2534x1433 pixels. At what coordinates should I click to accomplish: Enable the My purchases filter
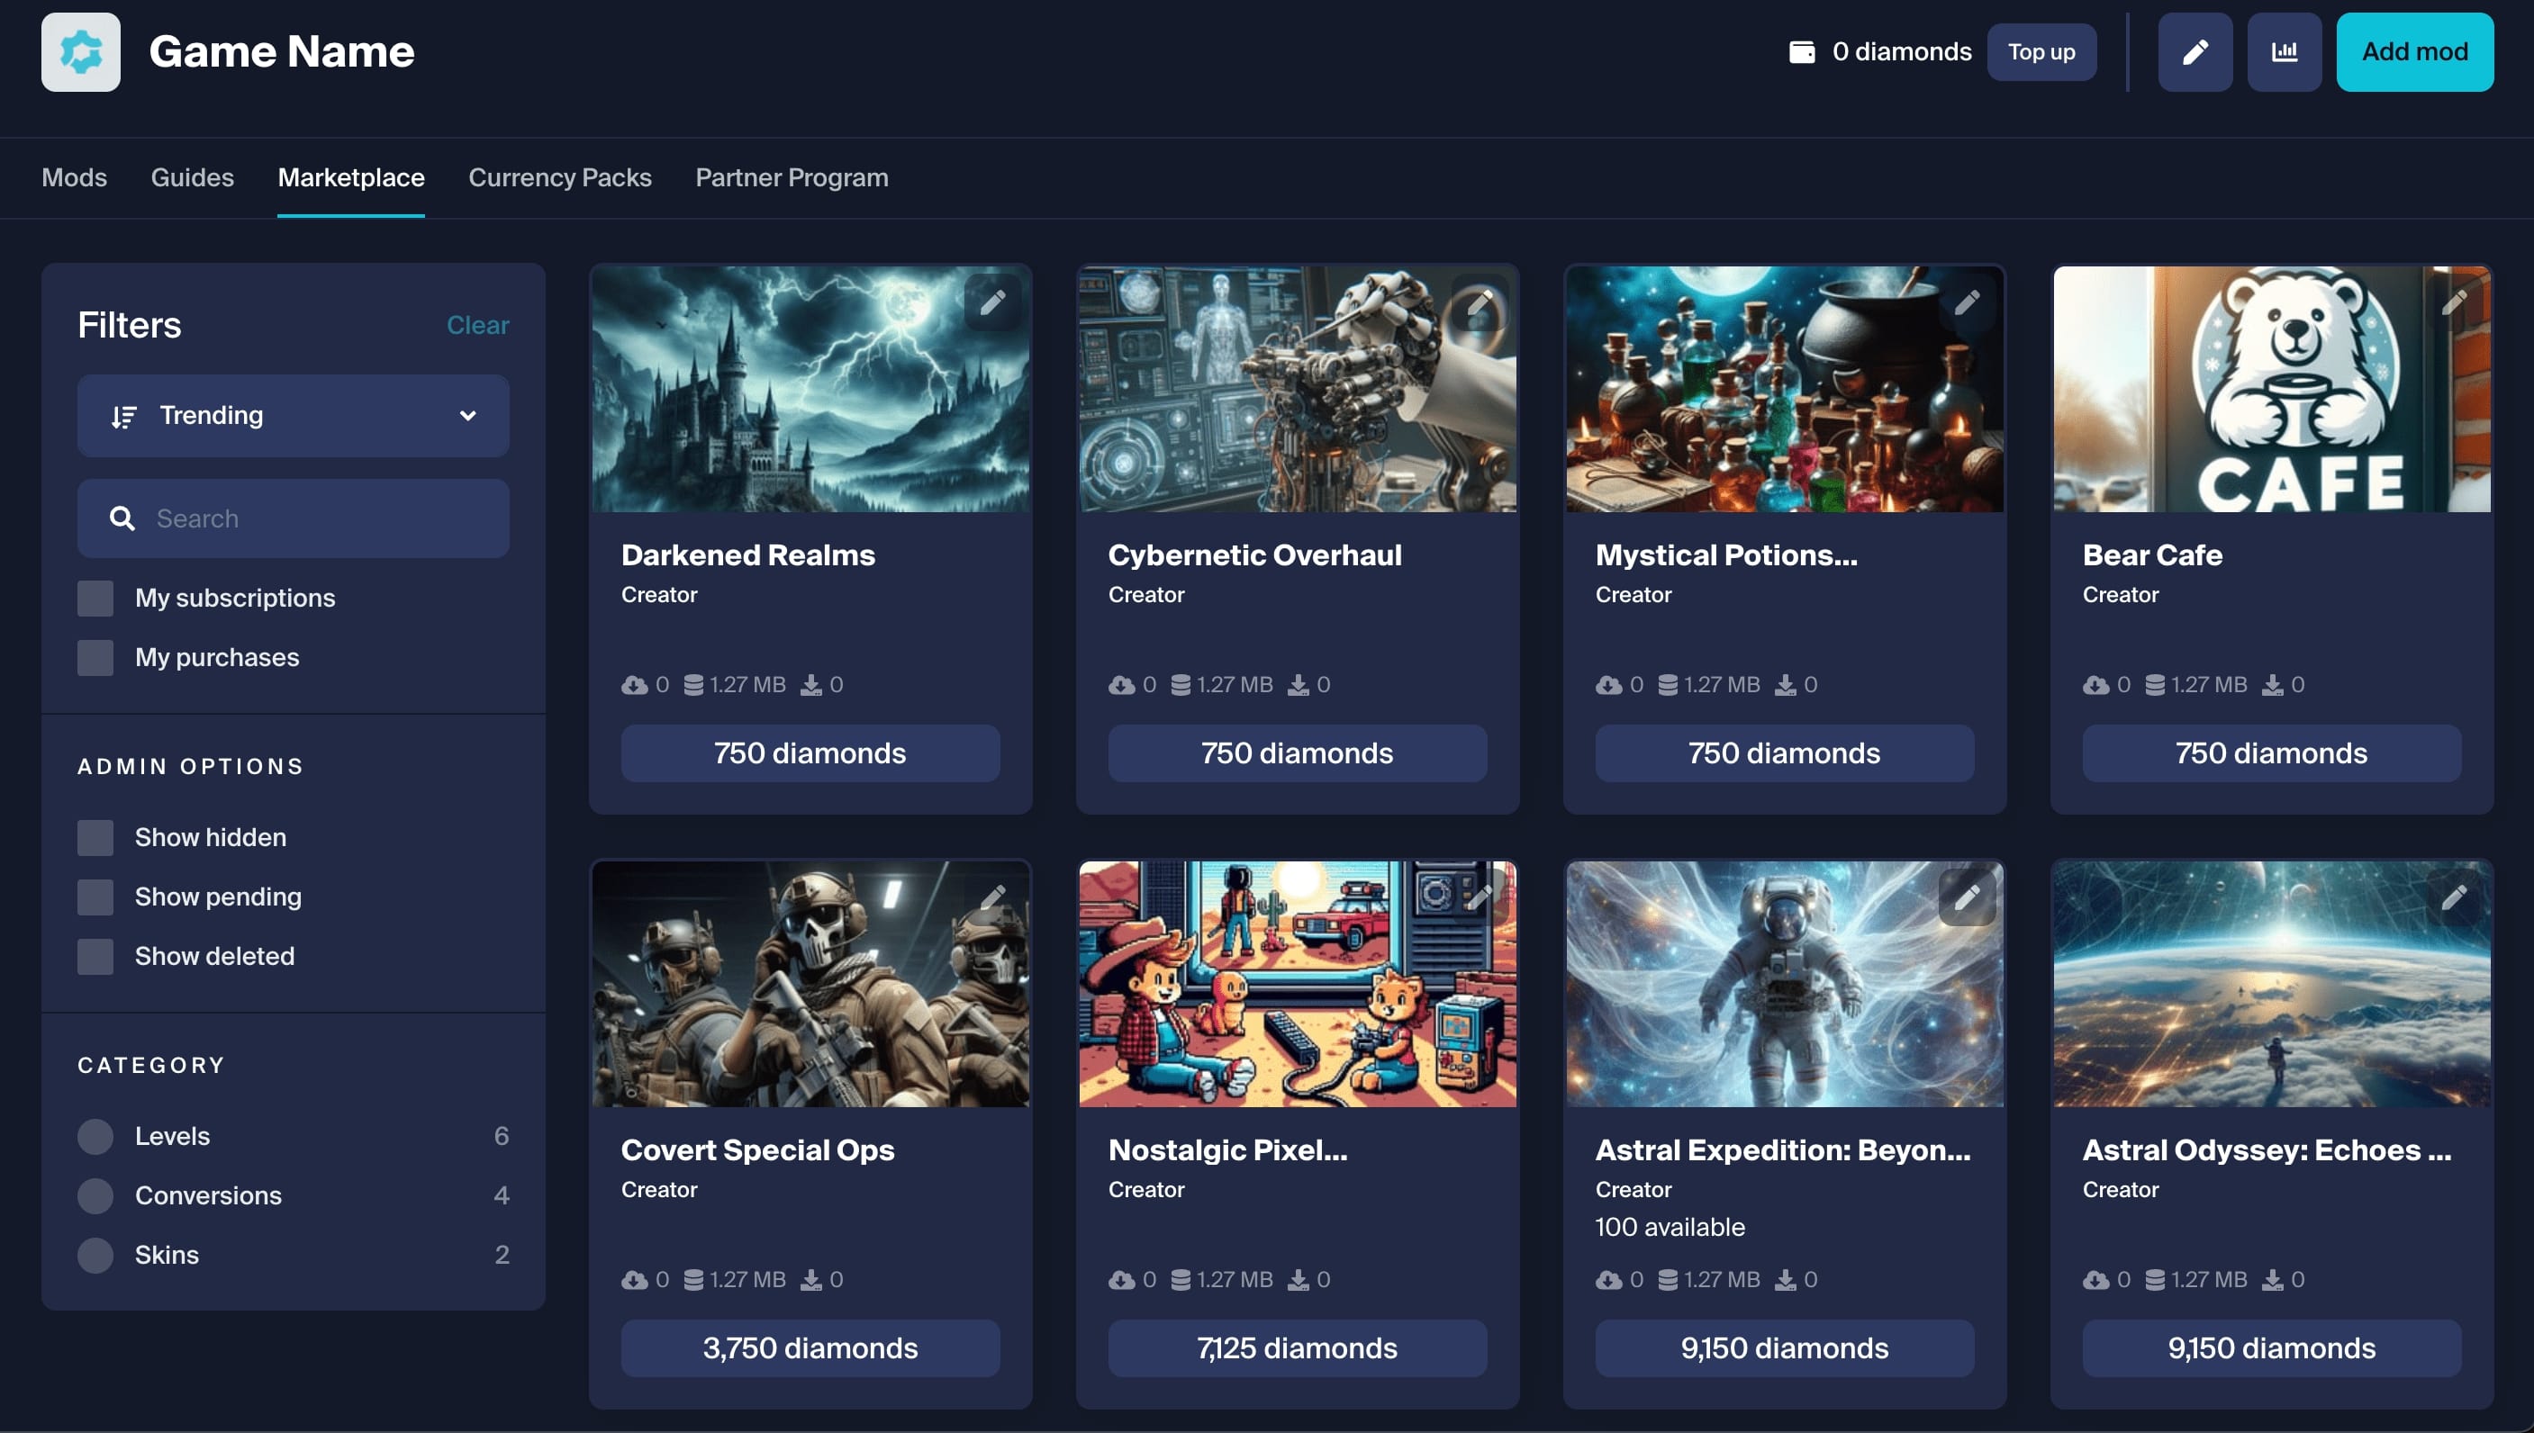click(x=95, y=657)
